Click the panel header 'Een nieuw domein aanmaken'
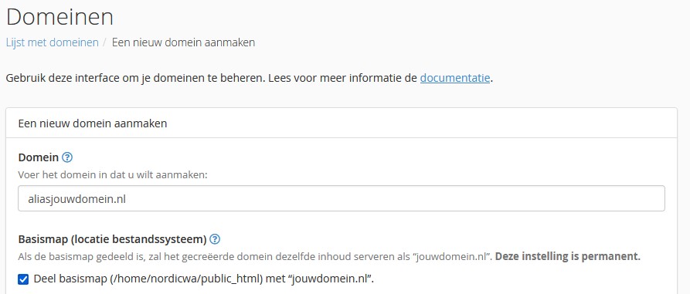This screenshot has width=690, height=294. 93,123
